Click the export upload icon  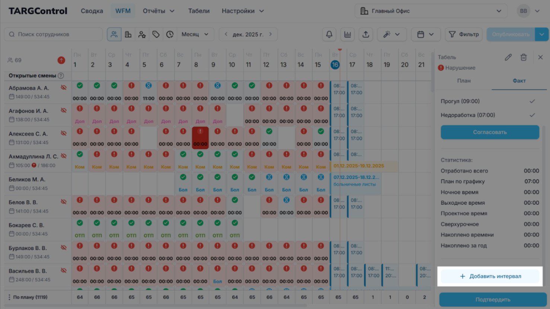click(365, 34)
